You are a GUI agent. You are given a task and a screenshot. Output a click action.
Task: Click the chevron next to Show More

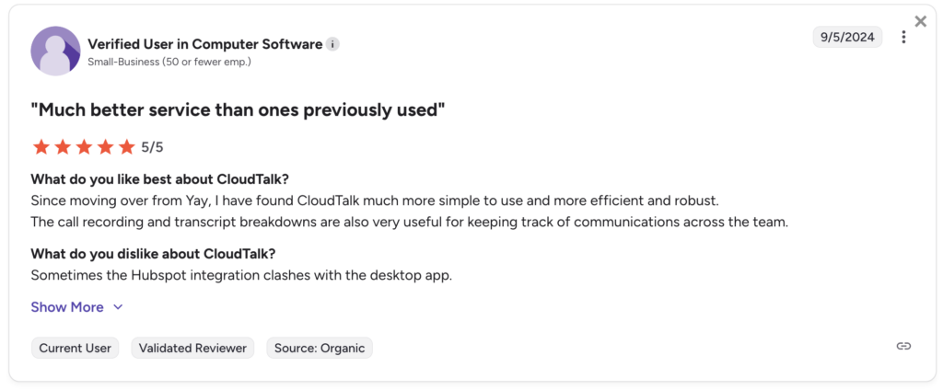[x=118, y=307]
